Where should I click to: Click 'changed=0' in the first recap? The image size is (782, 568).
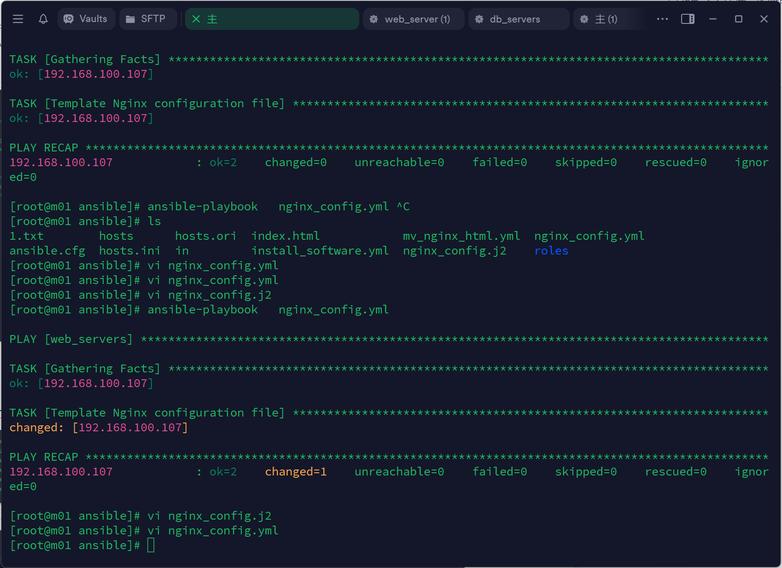point(296,162)
